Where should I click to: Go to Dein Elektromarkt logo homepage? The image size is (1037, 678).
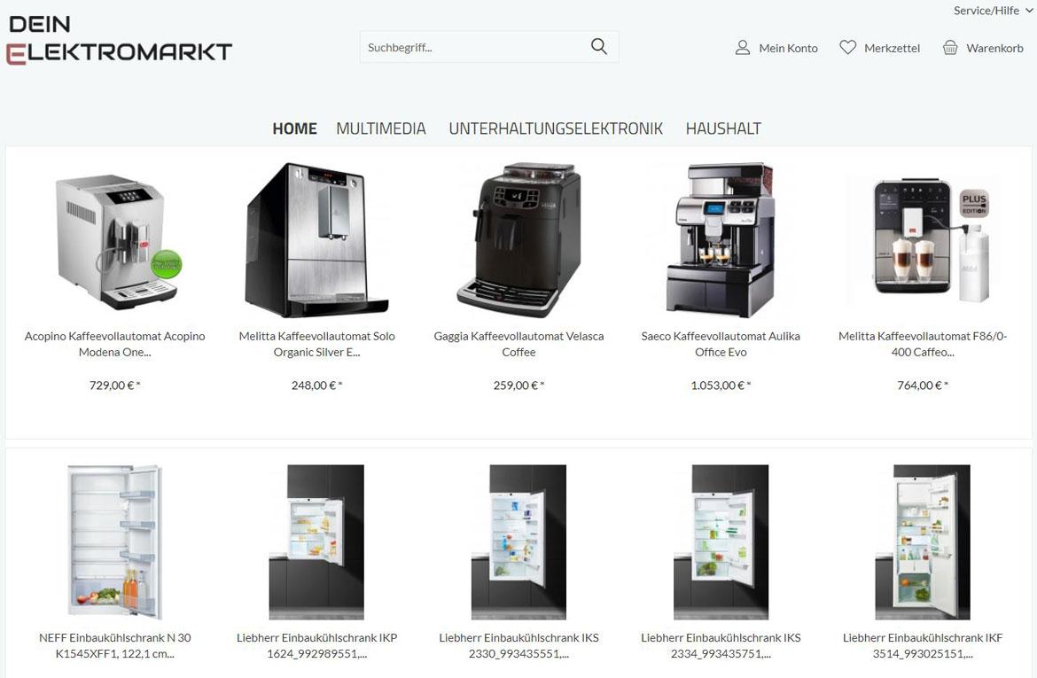click(x=119, y=41)
